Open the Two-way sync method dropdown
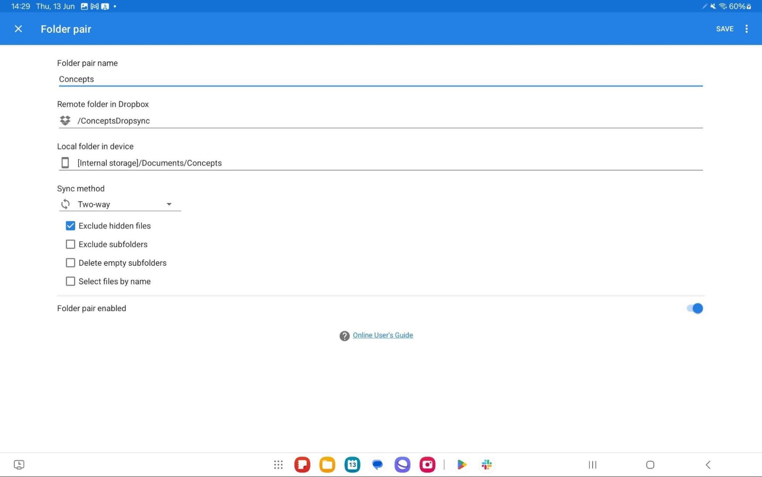Image resolution: width=762 pixels, height=477 pixels. (120, 204)
